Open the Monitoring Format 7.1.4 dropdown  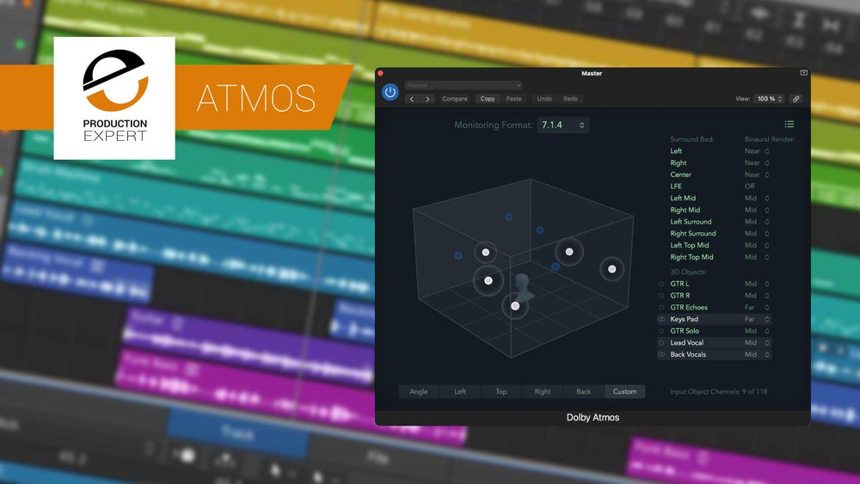pyautogui.click(x=563, y=125)
